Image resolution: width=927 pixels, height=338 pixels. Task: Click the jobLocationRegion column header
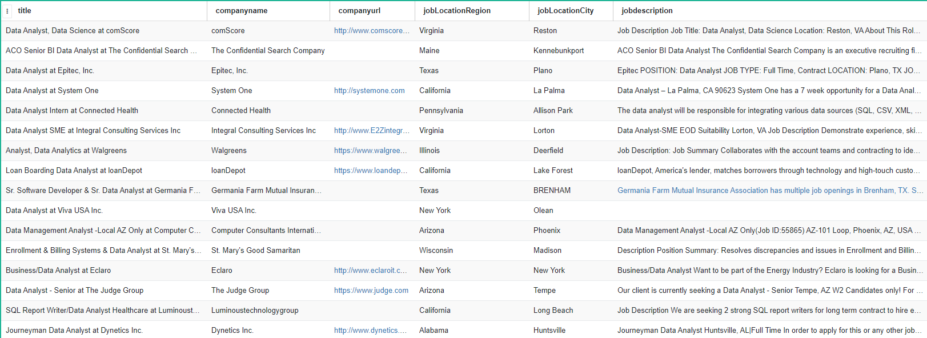click(457, 11)
